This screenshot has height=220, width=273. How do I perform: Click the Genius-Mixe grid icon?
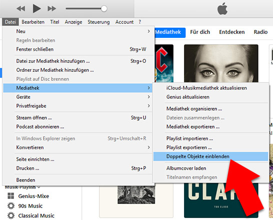pyautogui.click(x=11, y=196)
